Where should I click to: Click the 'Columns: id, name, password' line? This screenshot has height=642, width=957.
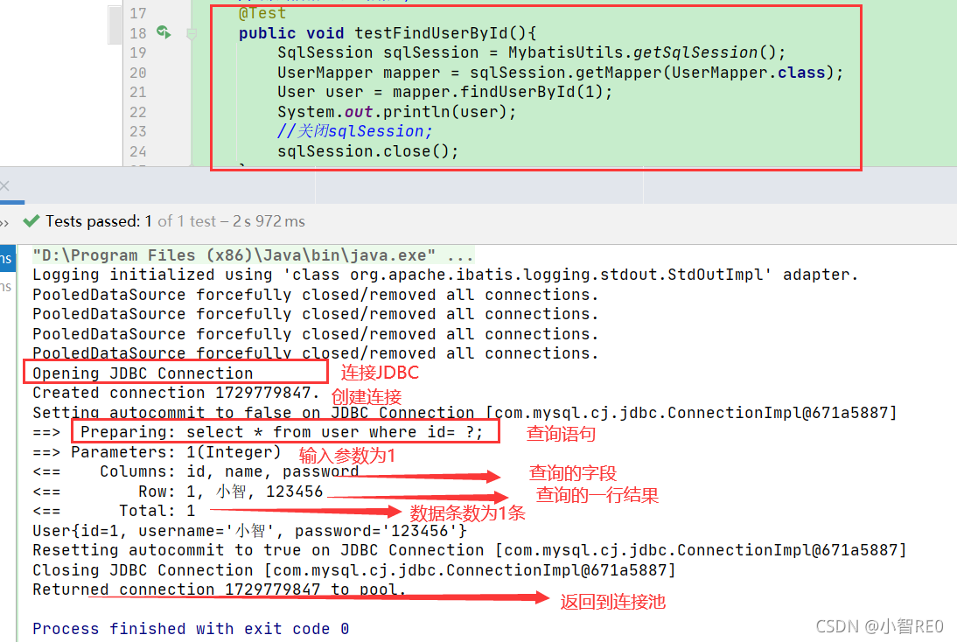pos(195,471)
